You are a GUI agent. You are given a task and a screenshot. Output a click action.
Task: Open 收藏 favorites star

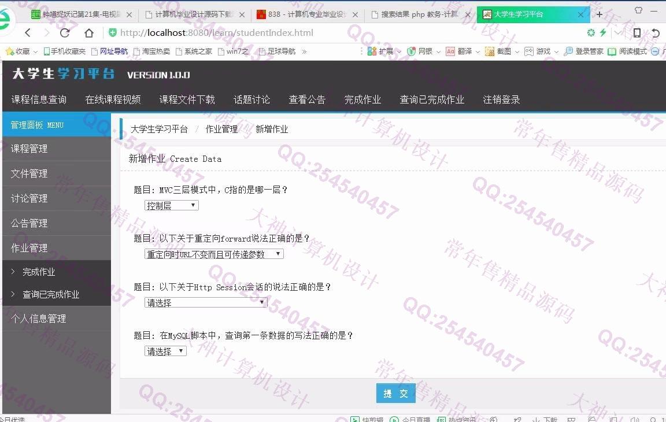18,51
